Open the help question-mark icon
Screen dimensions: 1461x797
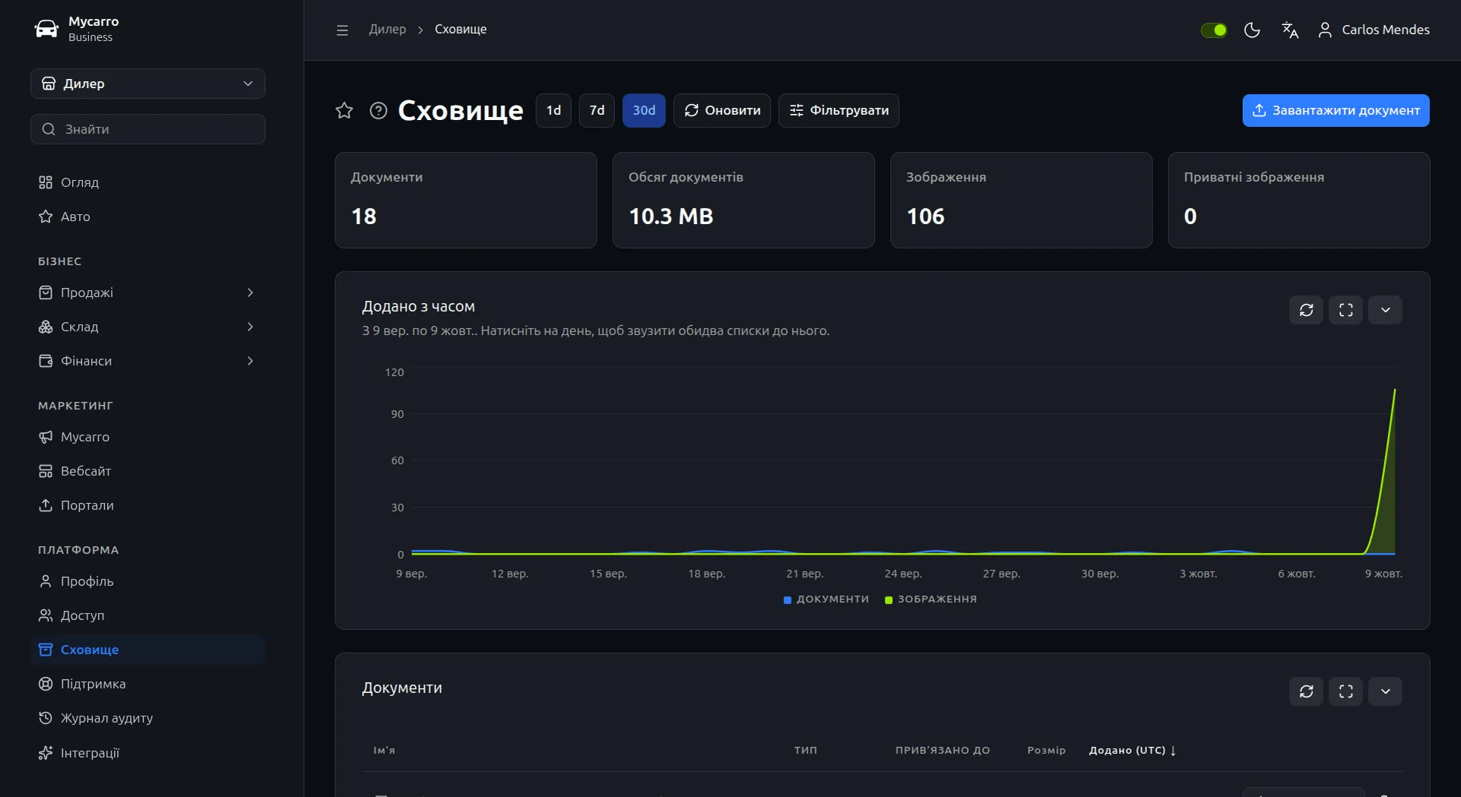click(379, 110)
